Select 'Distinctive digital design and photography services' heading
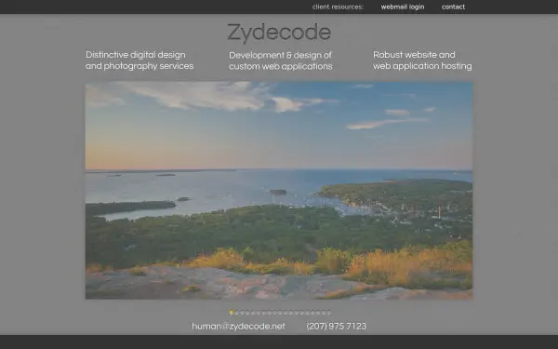558x349 pixels. tap(139, 60)
